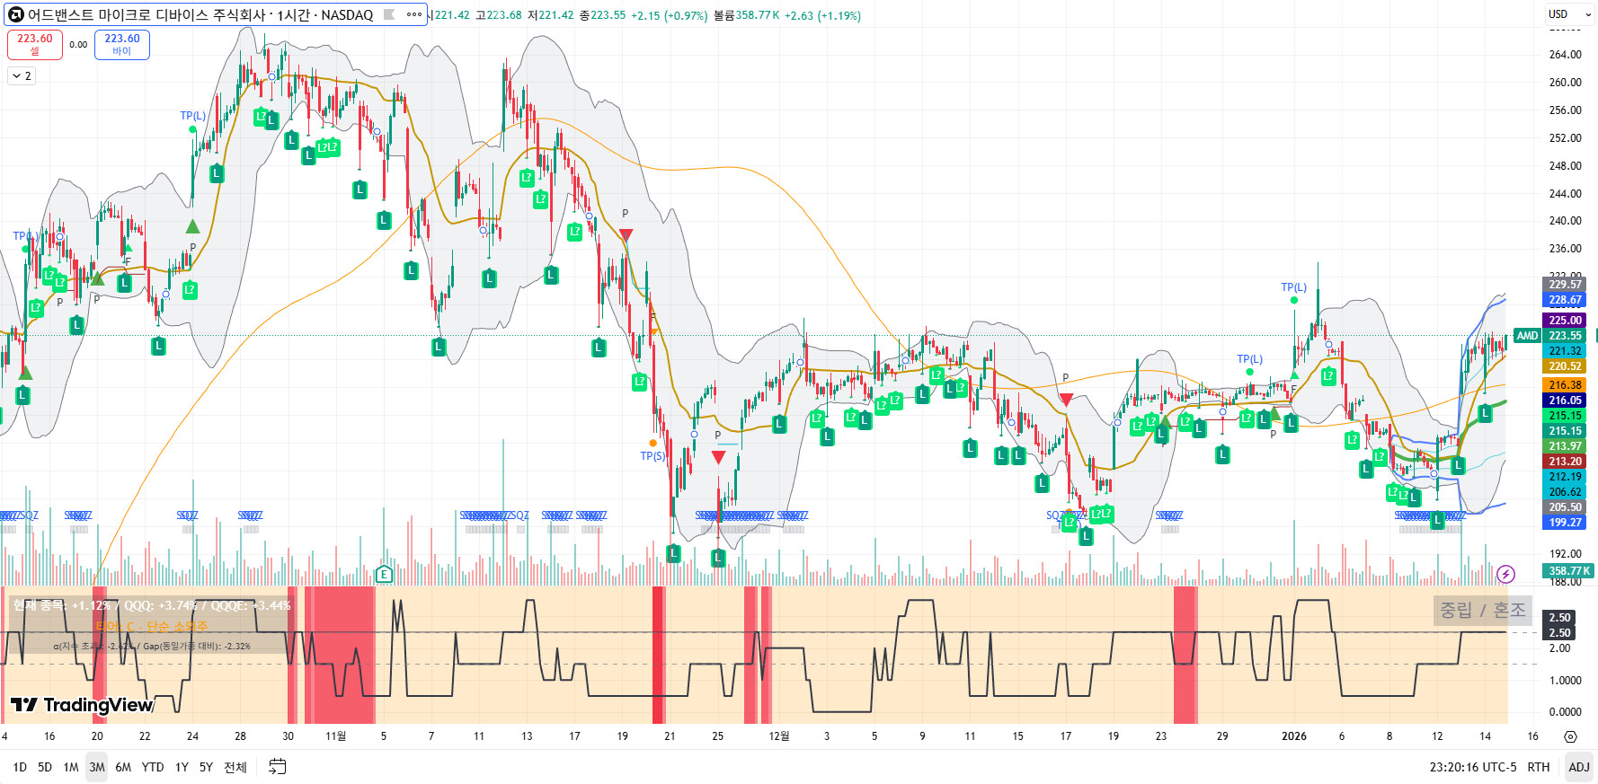This screenshot has height=784, width=1598.
Task: Click the 264.00 price scale value
Action: (x=1565, y=55)
